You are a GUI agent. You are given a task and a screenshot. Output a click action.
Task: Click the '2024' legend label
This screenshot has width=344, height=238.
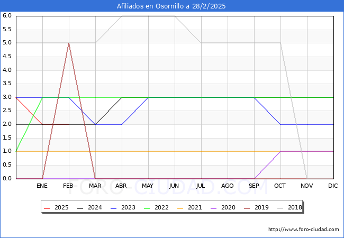click(x=95, y=207)
